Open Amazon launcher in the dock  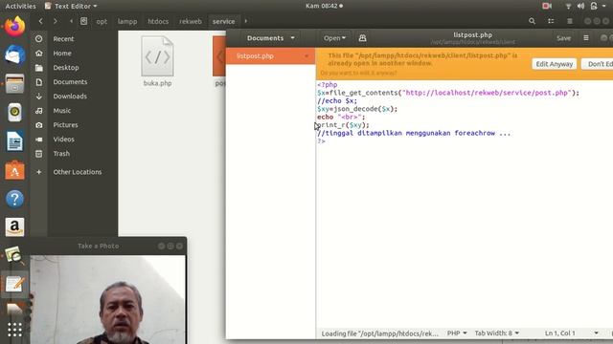[x=15, y=227]
